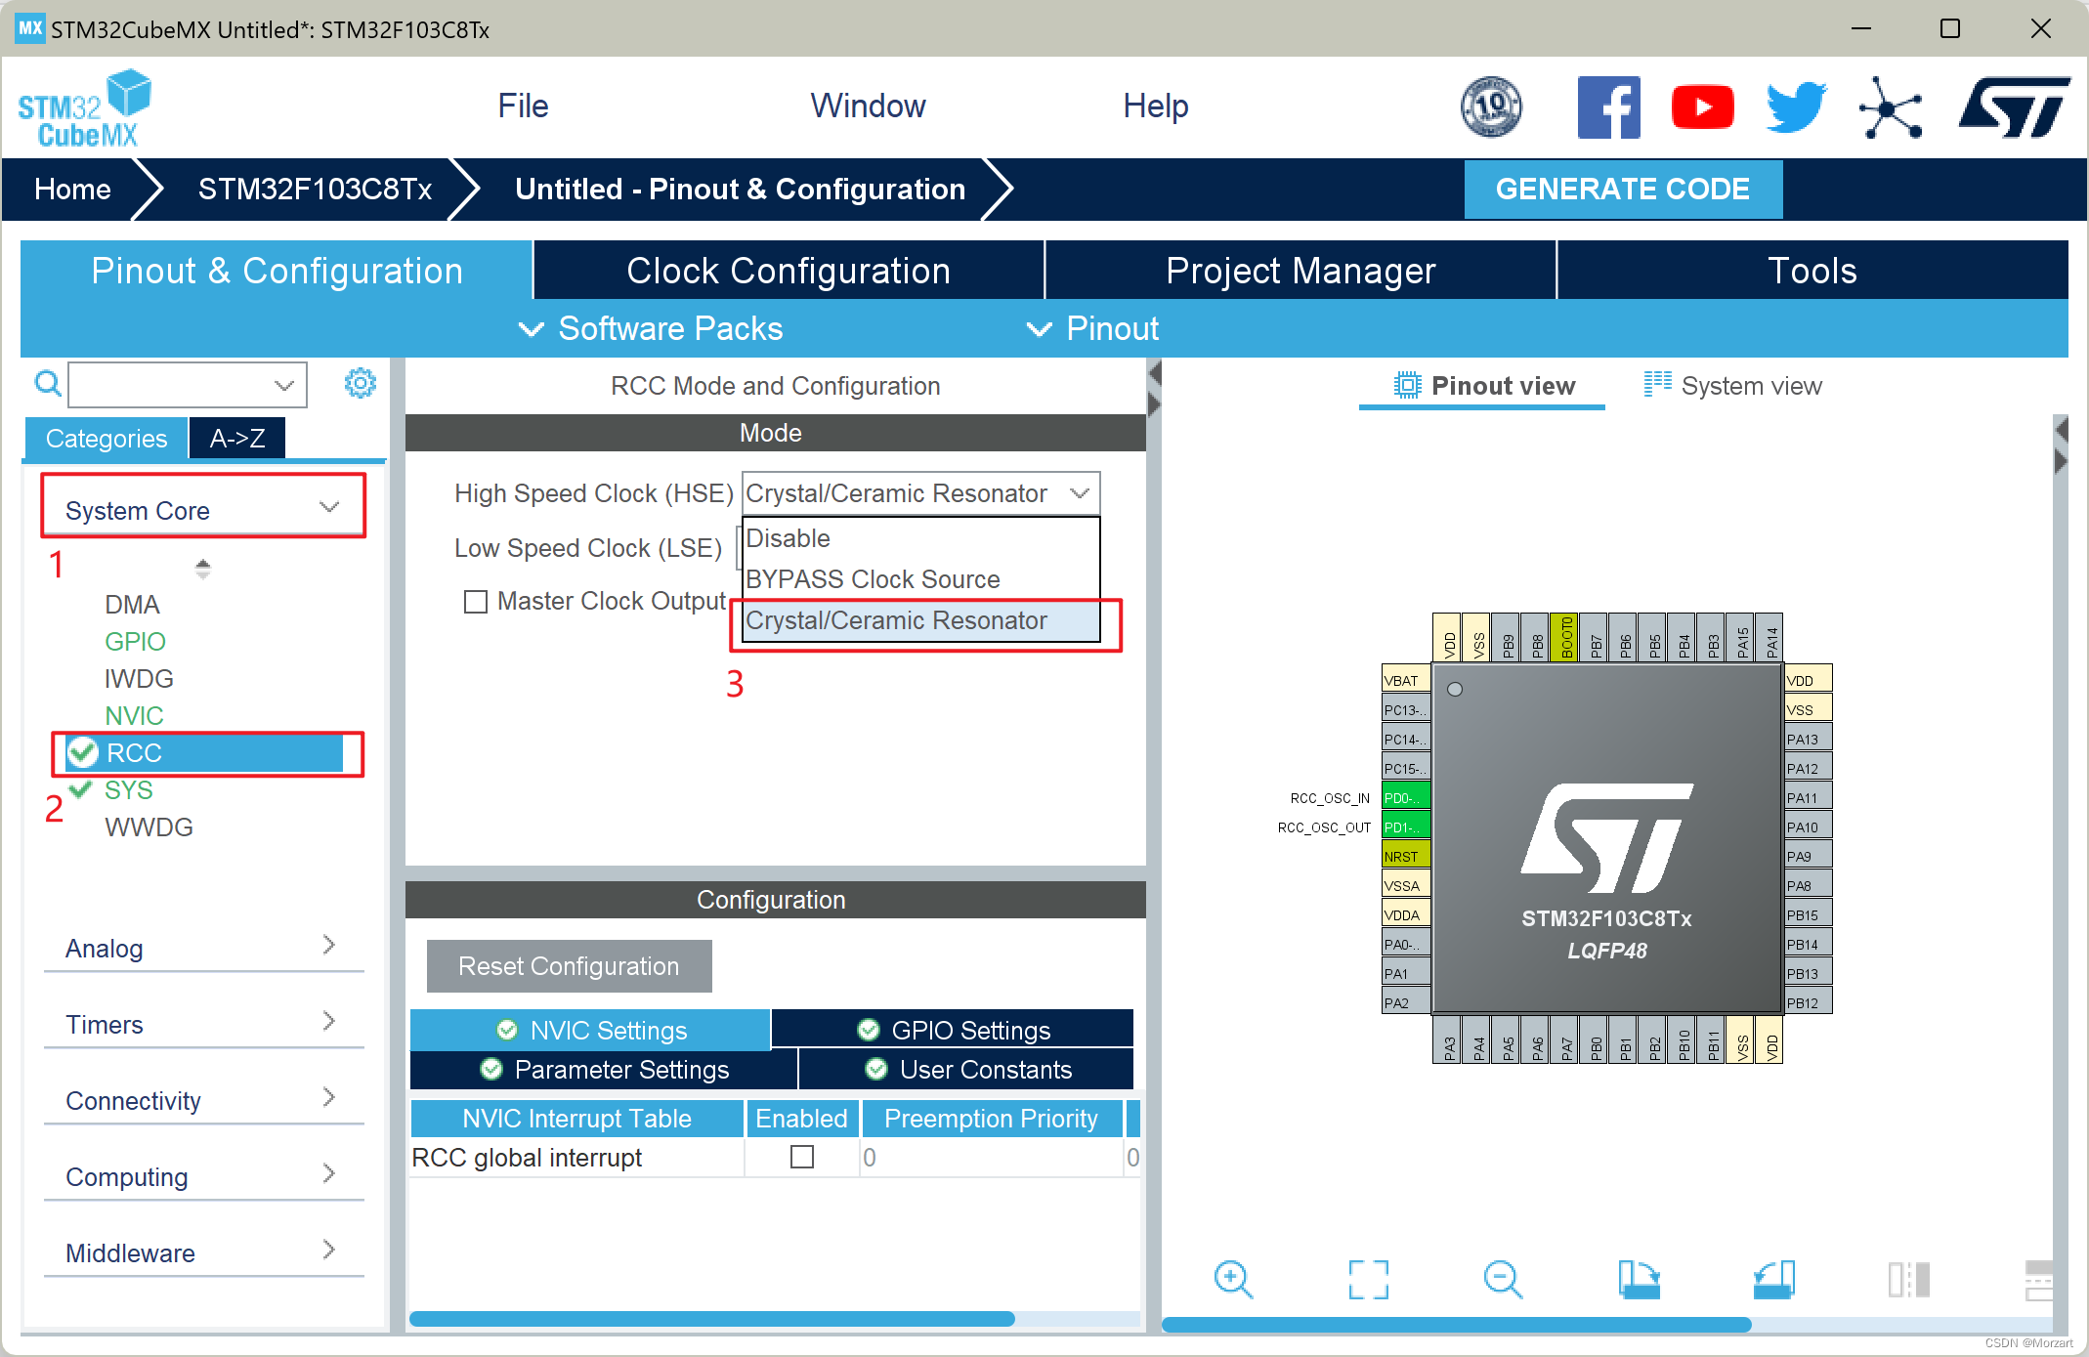Image resolution: width=2089 pixels, height=1357 pixels.
Task: Expand the Connectivity category
Action: pyautogui.click(x=203, y=1100)
